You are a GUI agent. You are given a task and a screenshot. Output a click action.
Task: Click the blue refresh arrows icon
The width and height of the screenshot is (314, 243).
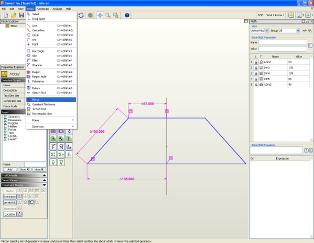tap(81, 15)
